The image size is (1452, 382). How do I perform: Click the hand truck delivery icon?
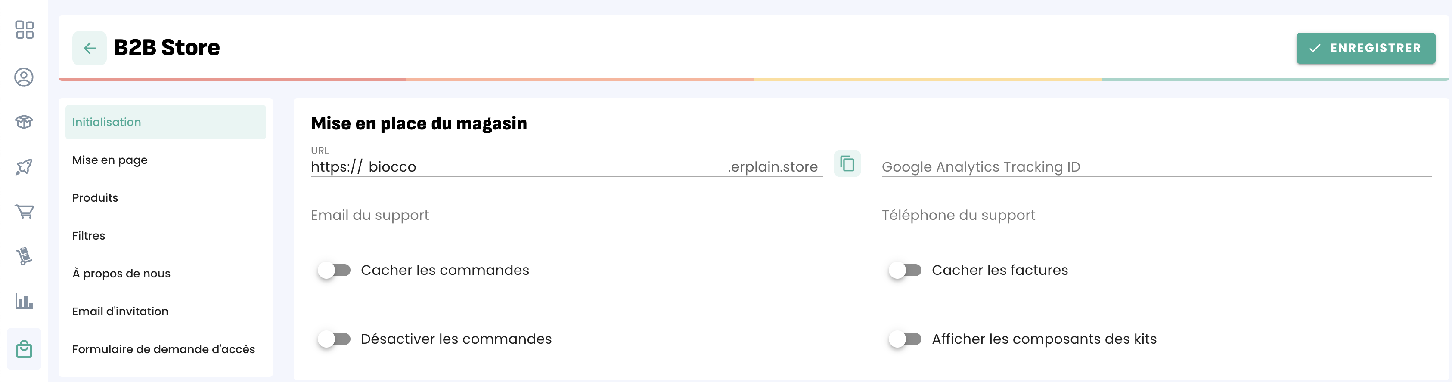pyautogui.click(x=24, y=256)
